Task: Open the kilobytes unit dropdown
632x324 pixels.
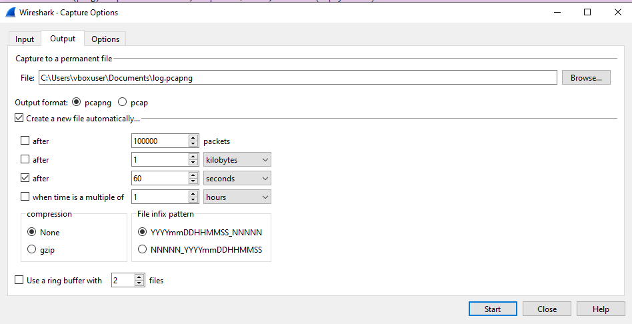Action: tap(237, 160)
